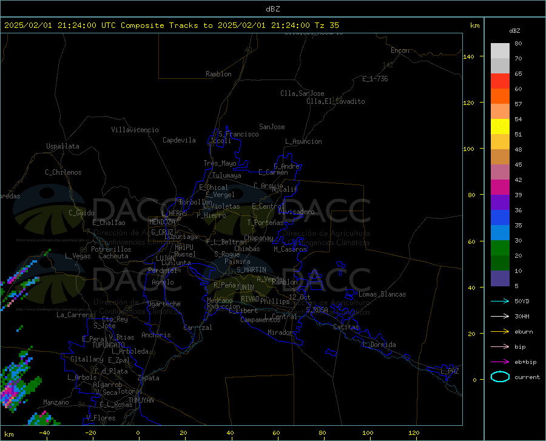Click the Carrizal map label

pos(198,328)
